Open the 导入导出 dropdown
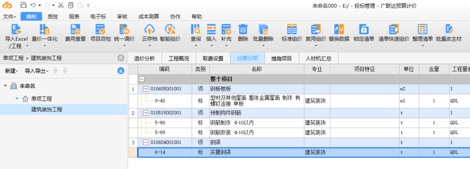The height and width of the screenshot is (169, 470). 37,71
